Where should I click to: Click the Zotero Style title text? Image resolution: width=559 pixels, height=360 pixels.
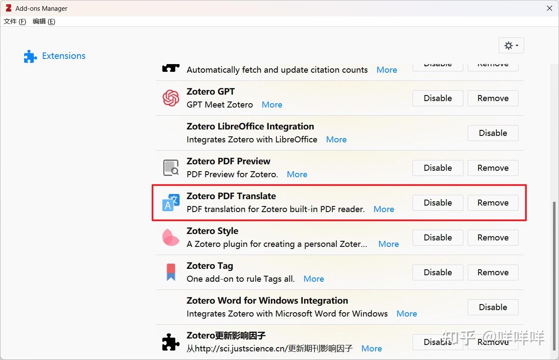tap(212, 231)
